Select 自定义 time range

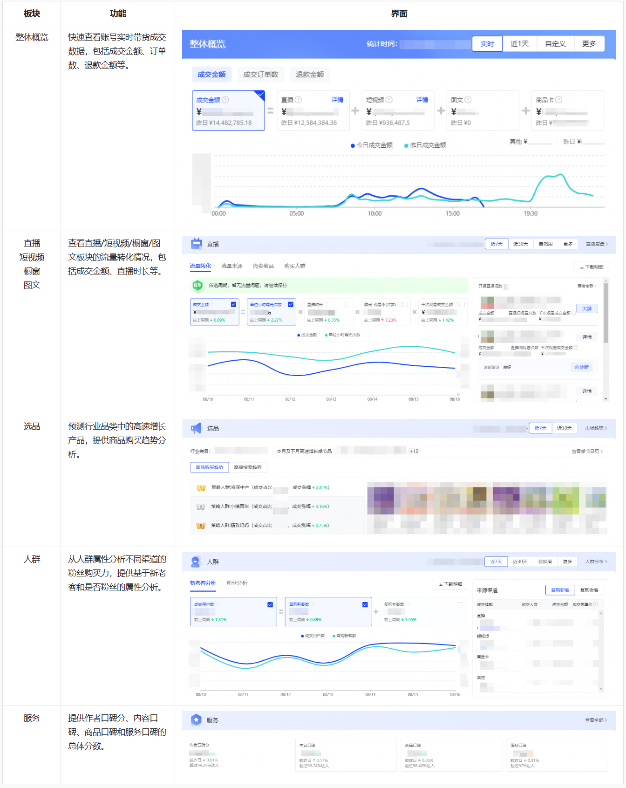tap(555, 43)
